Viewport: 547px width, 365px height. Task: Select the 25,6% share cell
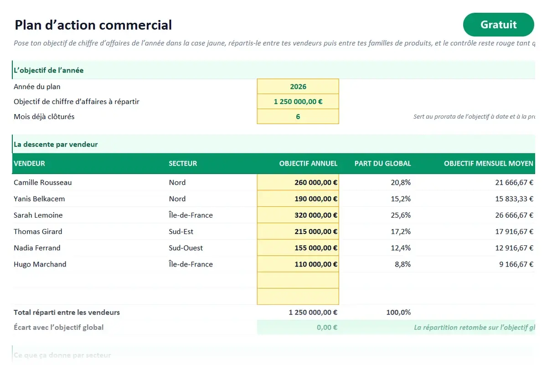401,215
